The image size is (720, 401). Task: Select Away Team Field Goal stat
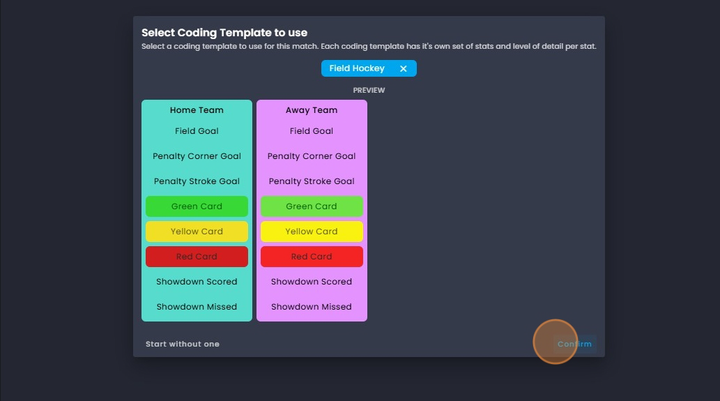pyautogui.click(x=312, y=131)
